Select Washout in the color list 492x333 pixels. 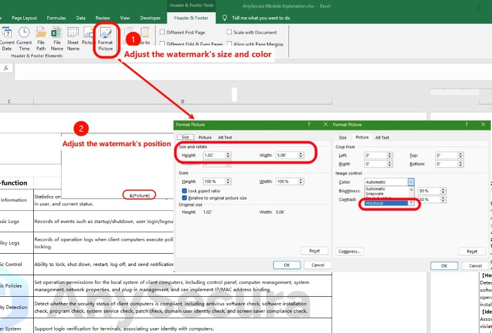[x=386, y=203]
